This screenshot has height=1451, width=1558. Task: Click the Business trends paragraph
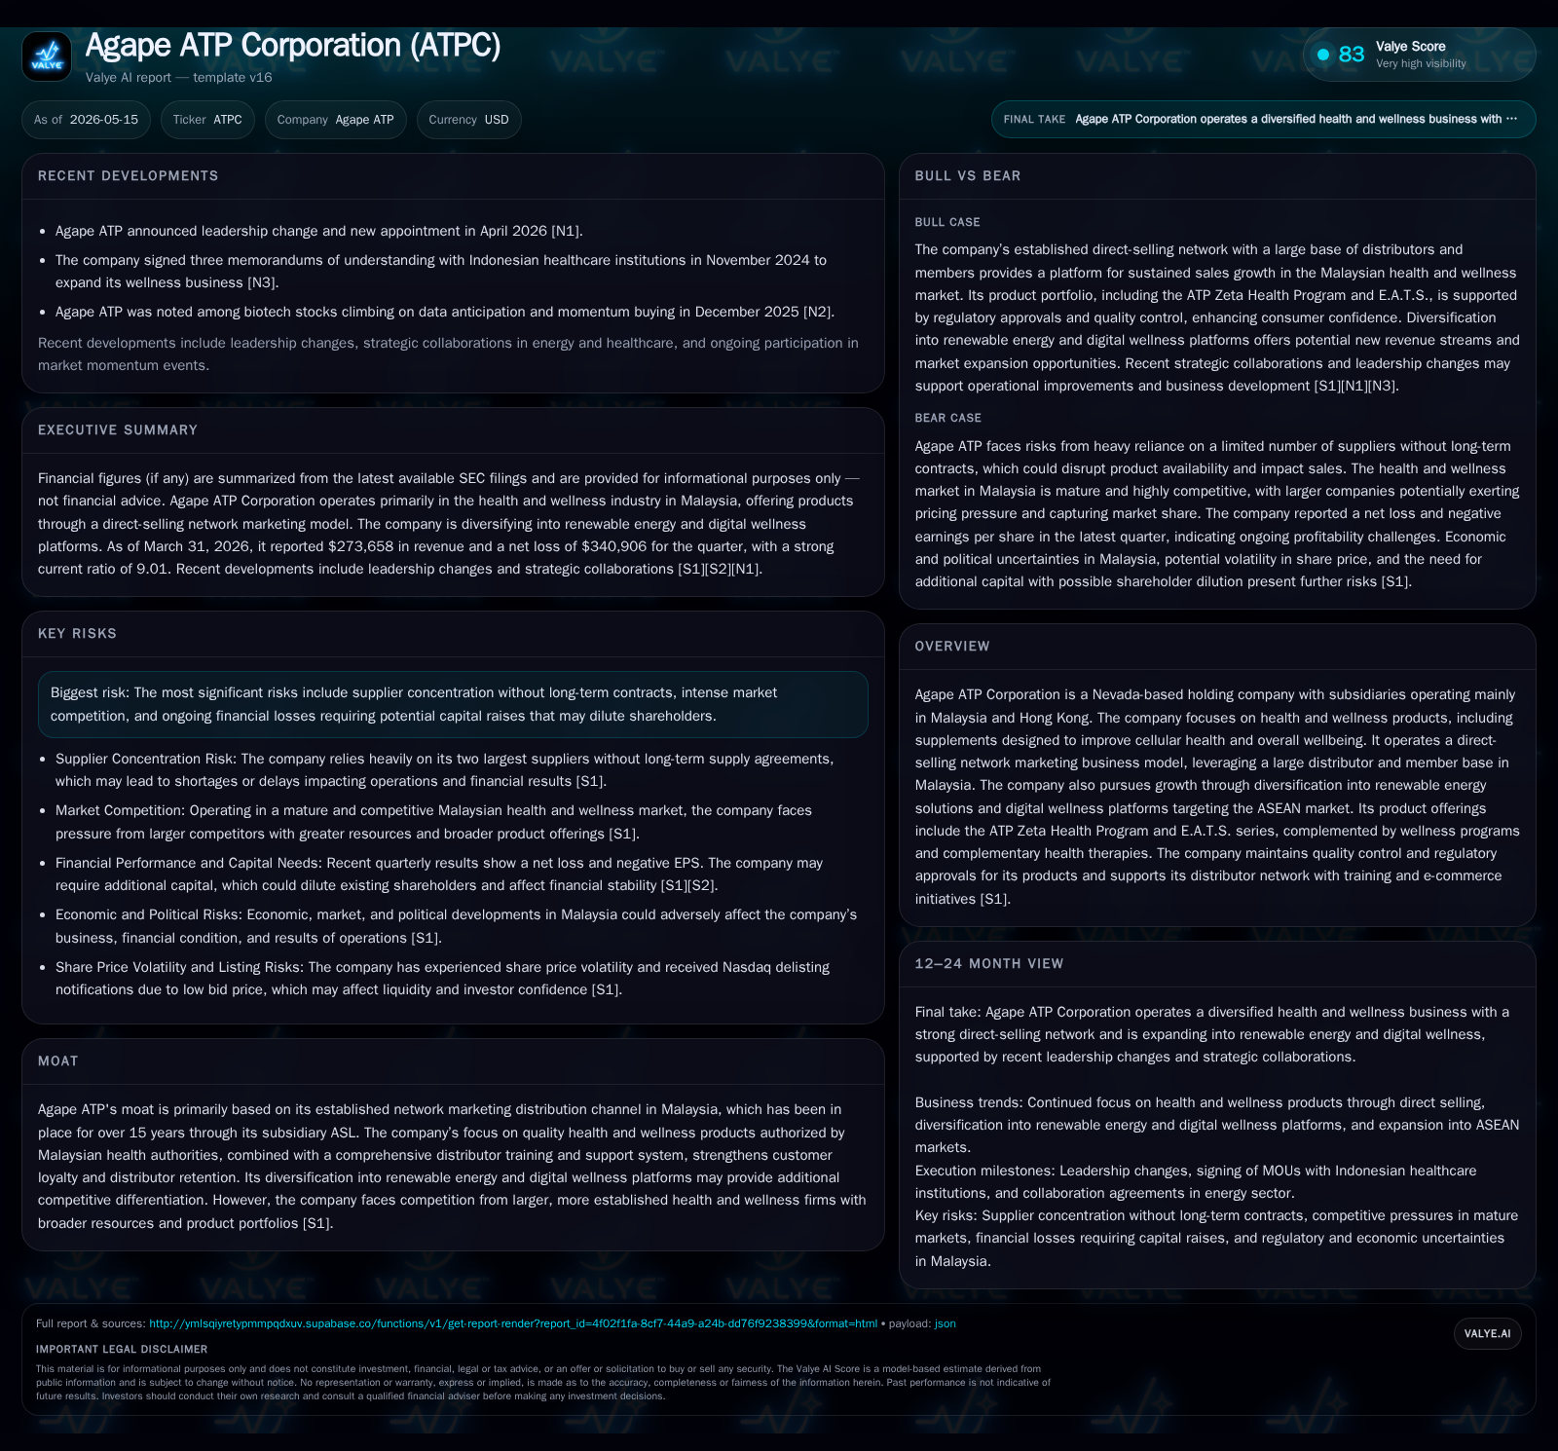1217,1125
